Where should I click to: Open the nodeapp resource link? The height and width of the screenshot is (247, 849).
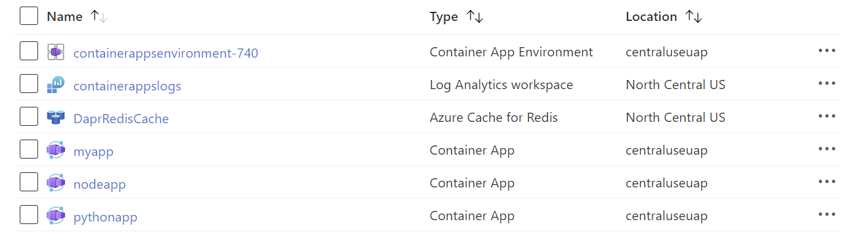99,184
